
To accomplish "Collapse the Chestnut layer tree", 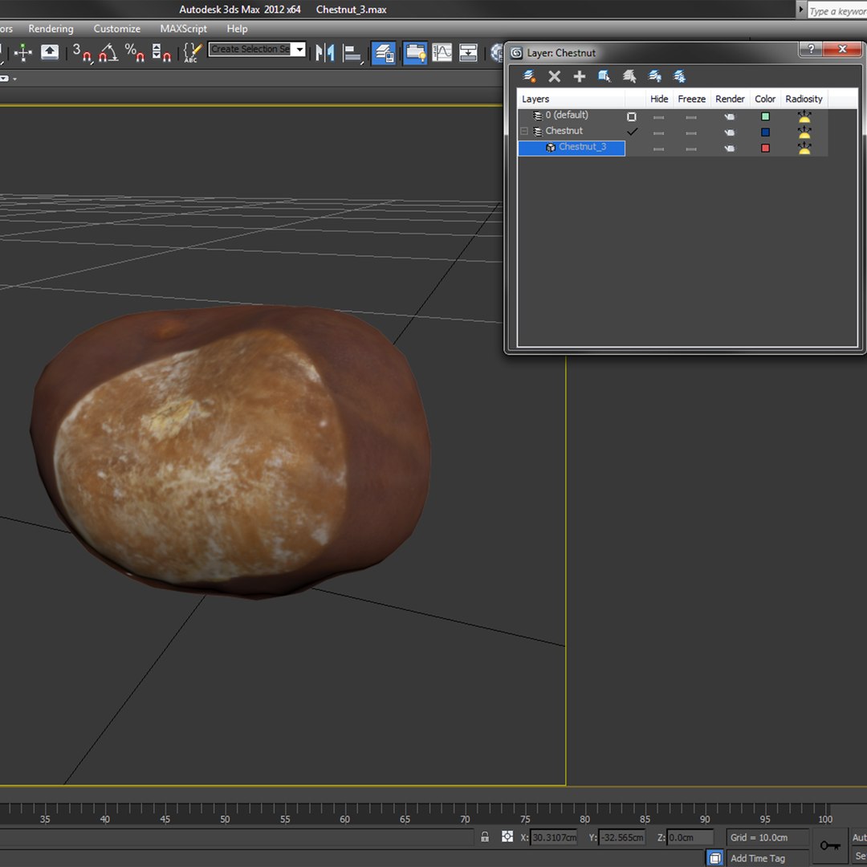I will point(524,132).
